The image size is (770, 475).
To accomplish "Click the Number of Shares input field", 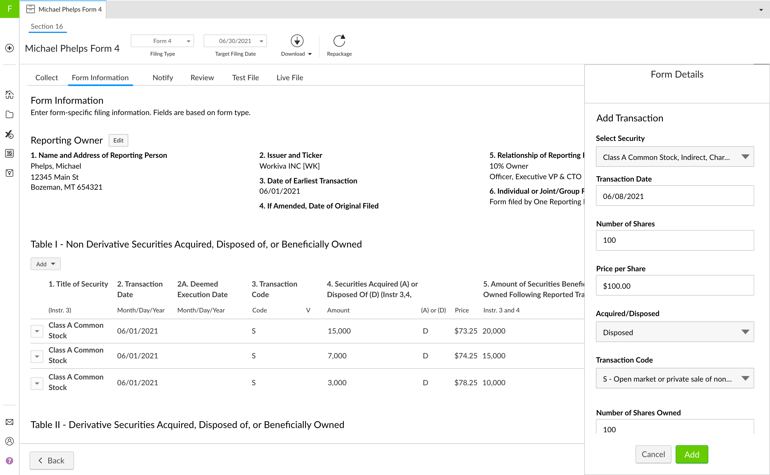I will (x=675, y=240).
